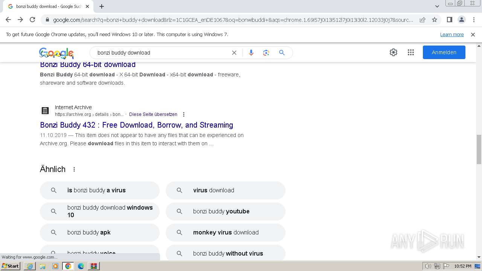Image resolution: width=482 pixels, height=271 pixels.
Task: Open options for the Internet Archive result
Action: [184, 114]
